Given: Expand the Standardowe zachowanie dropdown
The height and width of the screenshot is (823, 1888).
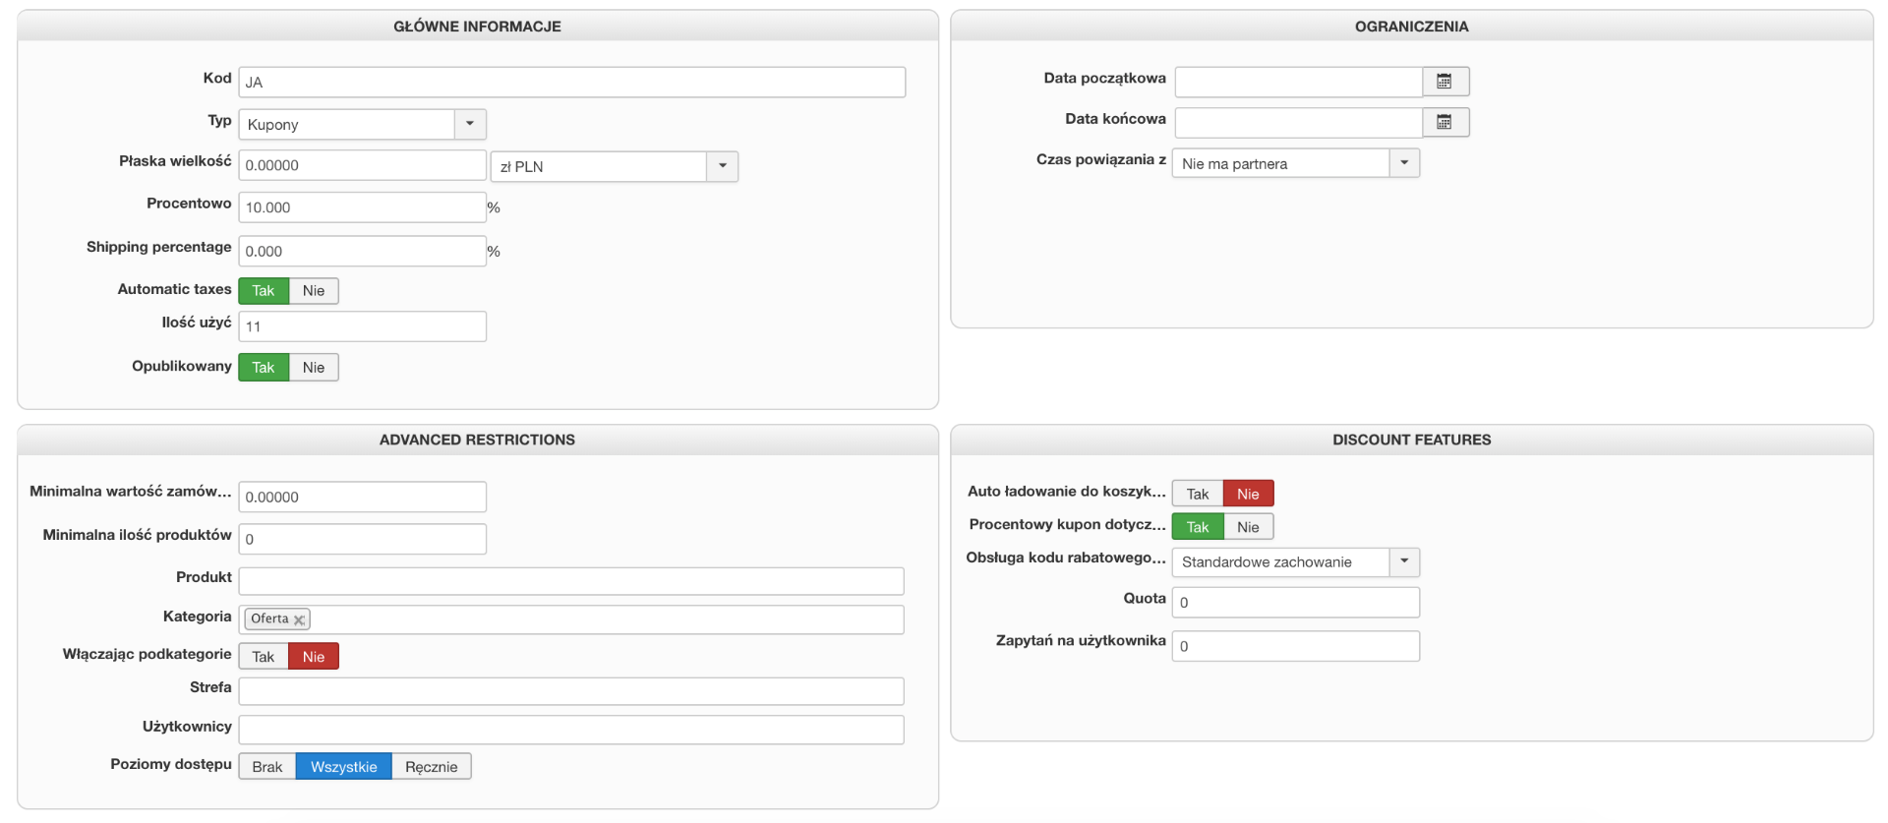Looking at the screenshot, I should (x=1404, y=561).
